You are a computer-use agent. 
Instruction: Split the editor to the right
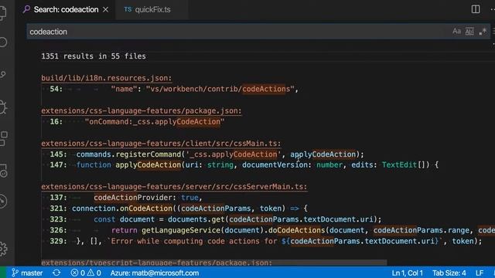[x=476, y=9]
